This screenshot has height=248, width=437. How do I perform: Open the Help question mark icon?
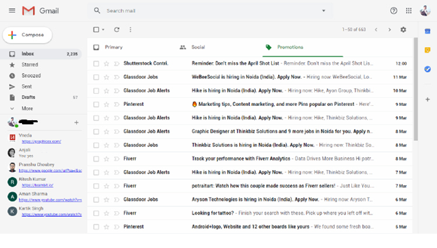(x=394, y=10)
